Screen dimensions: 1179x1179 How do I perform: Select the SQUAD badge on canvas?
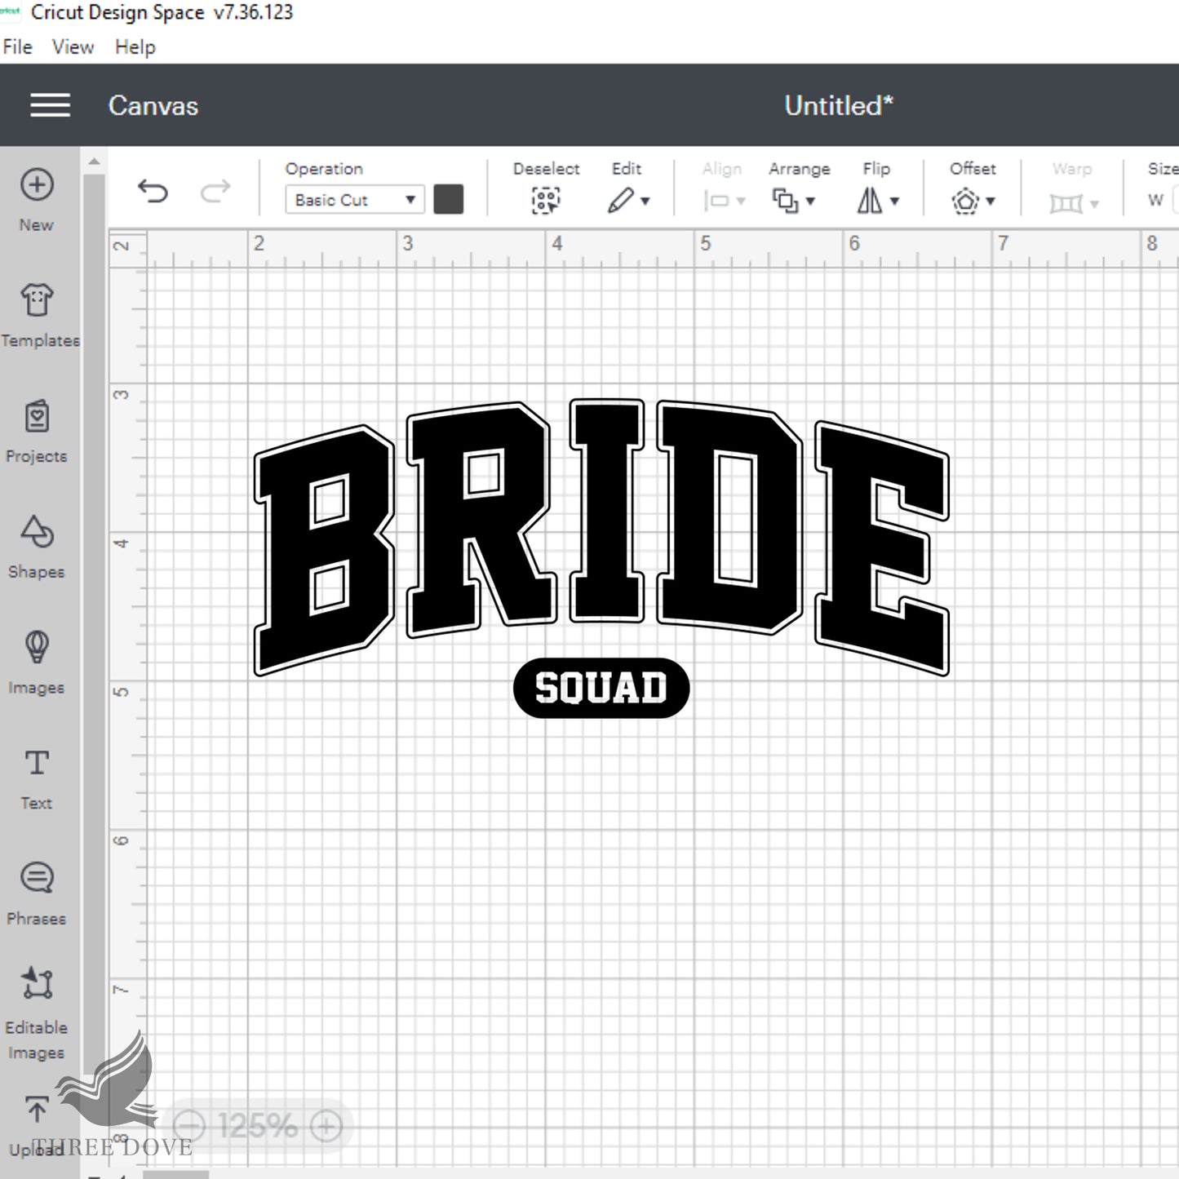point(601,688)
